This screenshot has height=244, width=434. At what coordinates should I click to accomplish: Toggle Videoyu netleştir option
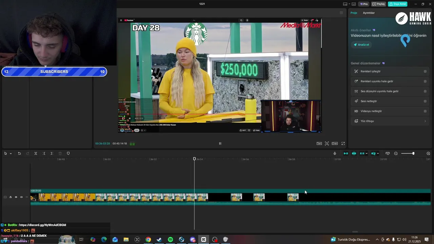pyautogui.click(x=425, y=111)
